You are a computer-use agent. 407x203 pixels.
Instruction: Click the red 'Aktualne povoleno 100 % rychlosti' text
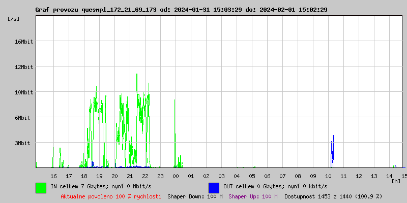click(x=111, y=196)
